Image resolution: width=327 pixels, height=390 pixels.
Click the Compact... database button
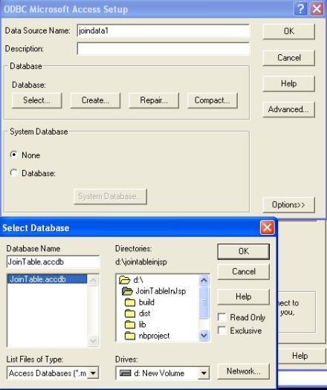(213, 100)
